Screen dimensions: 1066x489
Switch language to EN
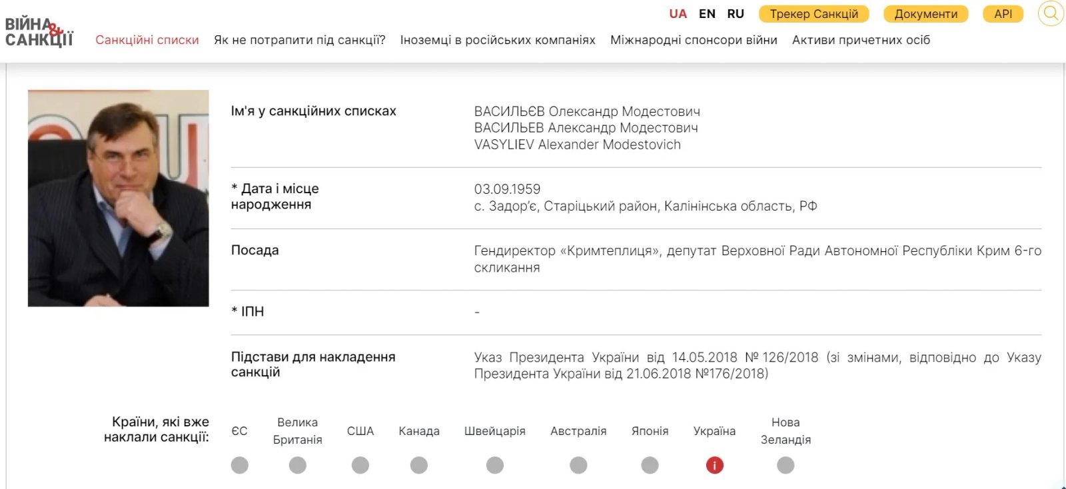tap(707, 14)
